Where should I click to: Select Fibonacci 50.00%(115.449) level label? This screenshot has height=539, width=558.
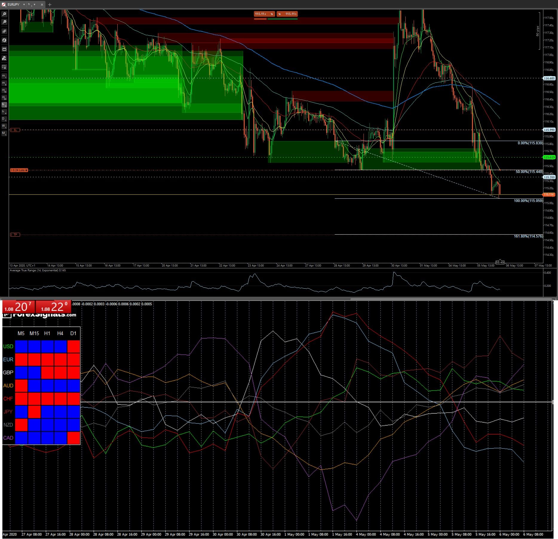click(529, 172)
